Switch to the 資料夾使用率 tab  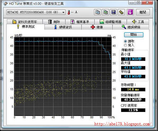tap(25, 22)
